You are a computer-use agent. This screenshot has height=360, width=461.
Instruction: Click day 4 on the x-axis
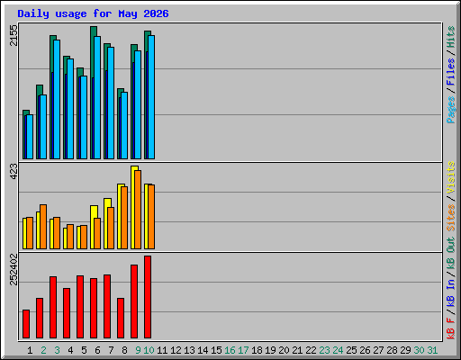[x=70, y=350]
